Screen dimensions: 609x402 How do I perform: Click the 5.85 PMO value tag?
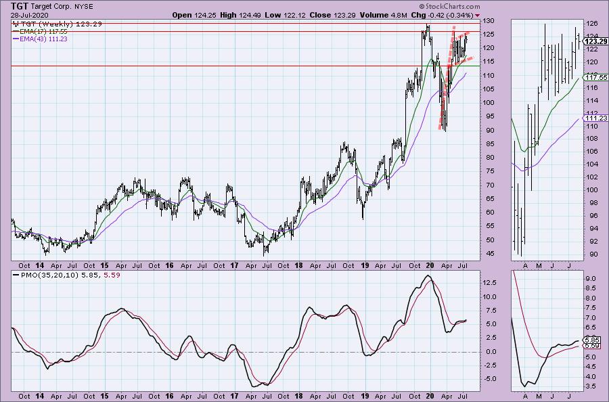point(592,340)
